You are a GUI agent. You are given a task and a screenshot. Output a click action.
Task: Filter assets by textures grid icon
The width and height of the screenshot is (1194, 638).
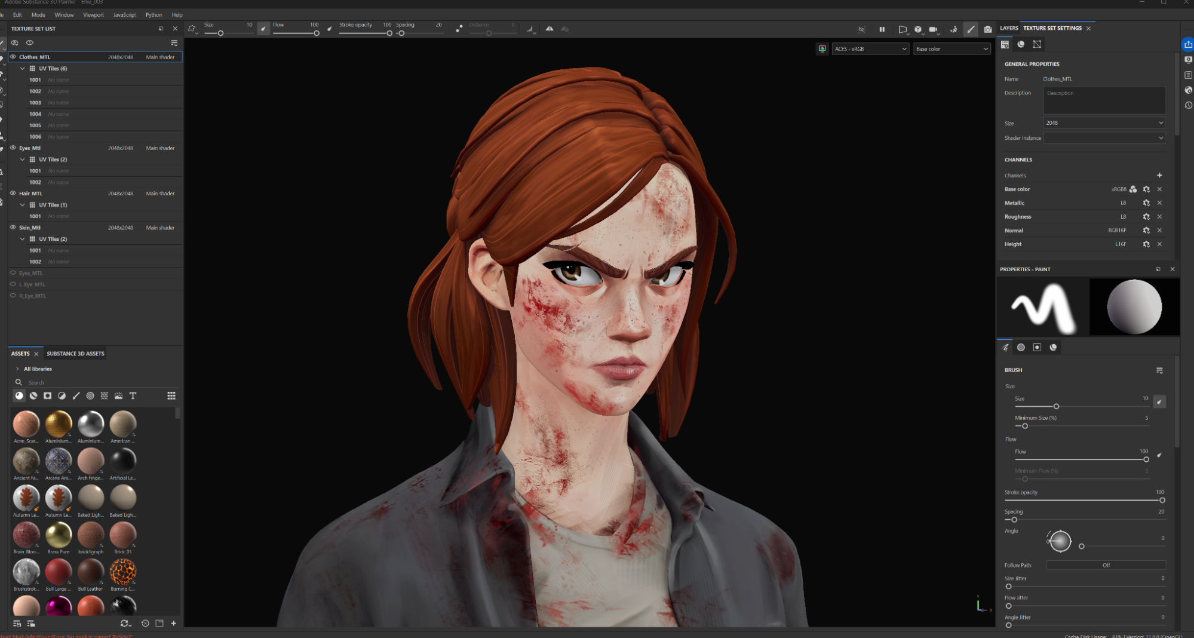pyautogui.click(x=105, y=395)
